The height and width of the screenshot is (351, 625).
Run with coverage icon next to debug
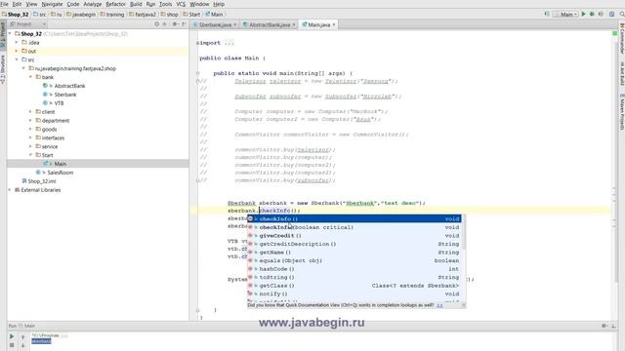[x=601, y=14]
